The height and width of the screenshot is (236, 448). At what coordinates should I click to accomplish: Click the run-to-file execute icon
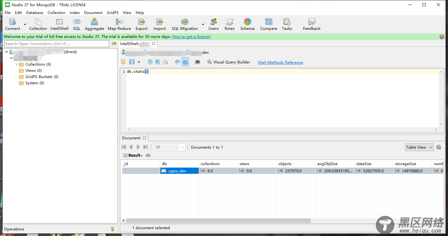point(165,62)
